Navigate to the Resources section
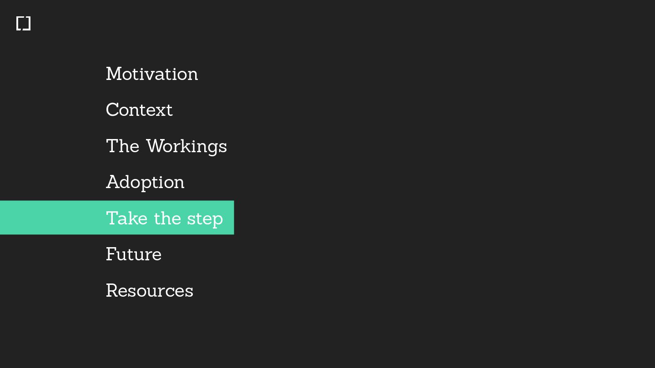The height and width of the screenshot is (368, 655). (150, 290)
